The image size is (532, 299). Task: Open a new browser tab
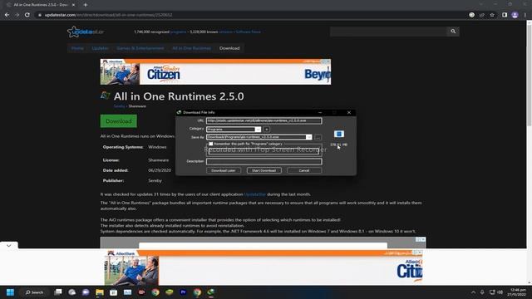pyautogui.click(x=86, y=5)
